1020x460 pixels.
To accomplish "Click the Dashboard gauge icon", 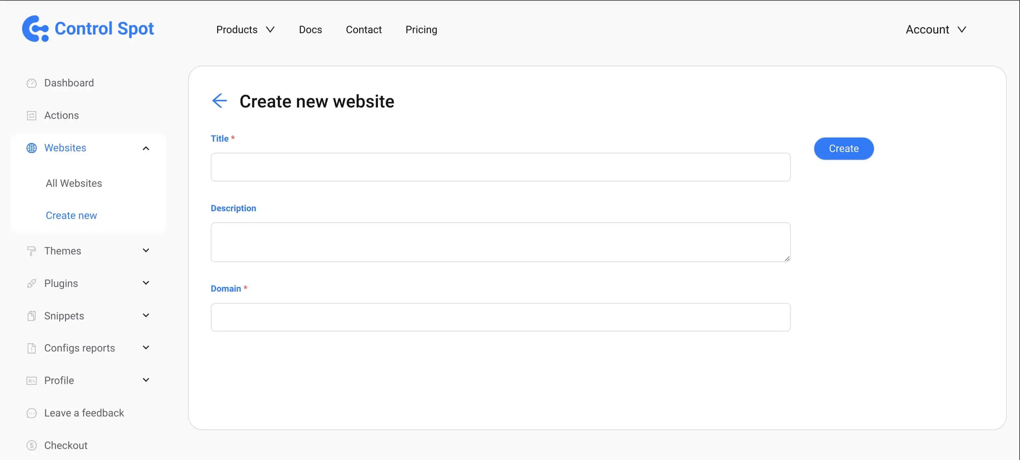I will point(31,83).
